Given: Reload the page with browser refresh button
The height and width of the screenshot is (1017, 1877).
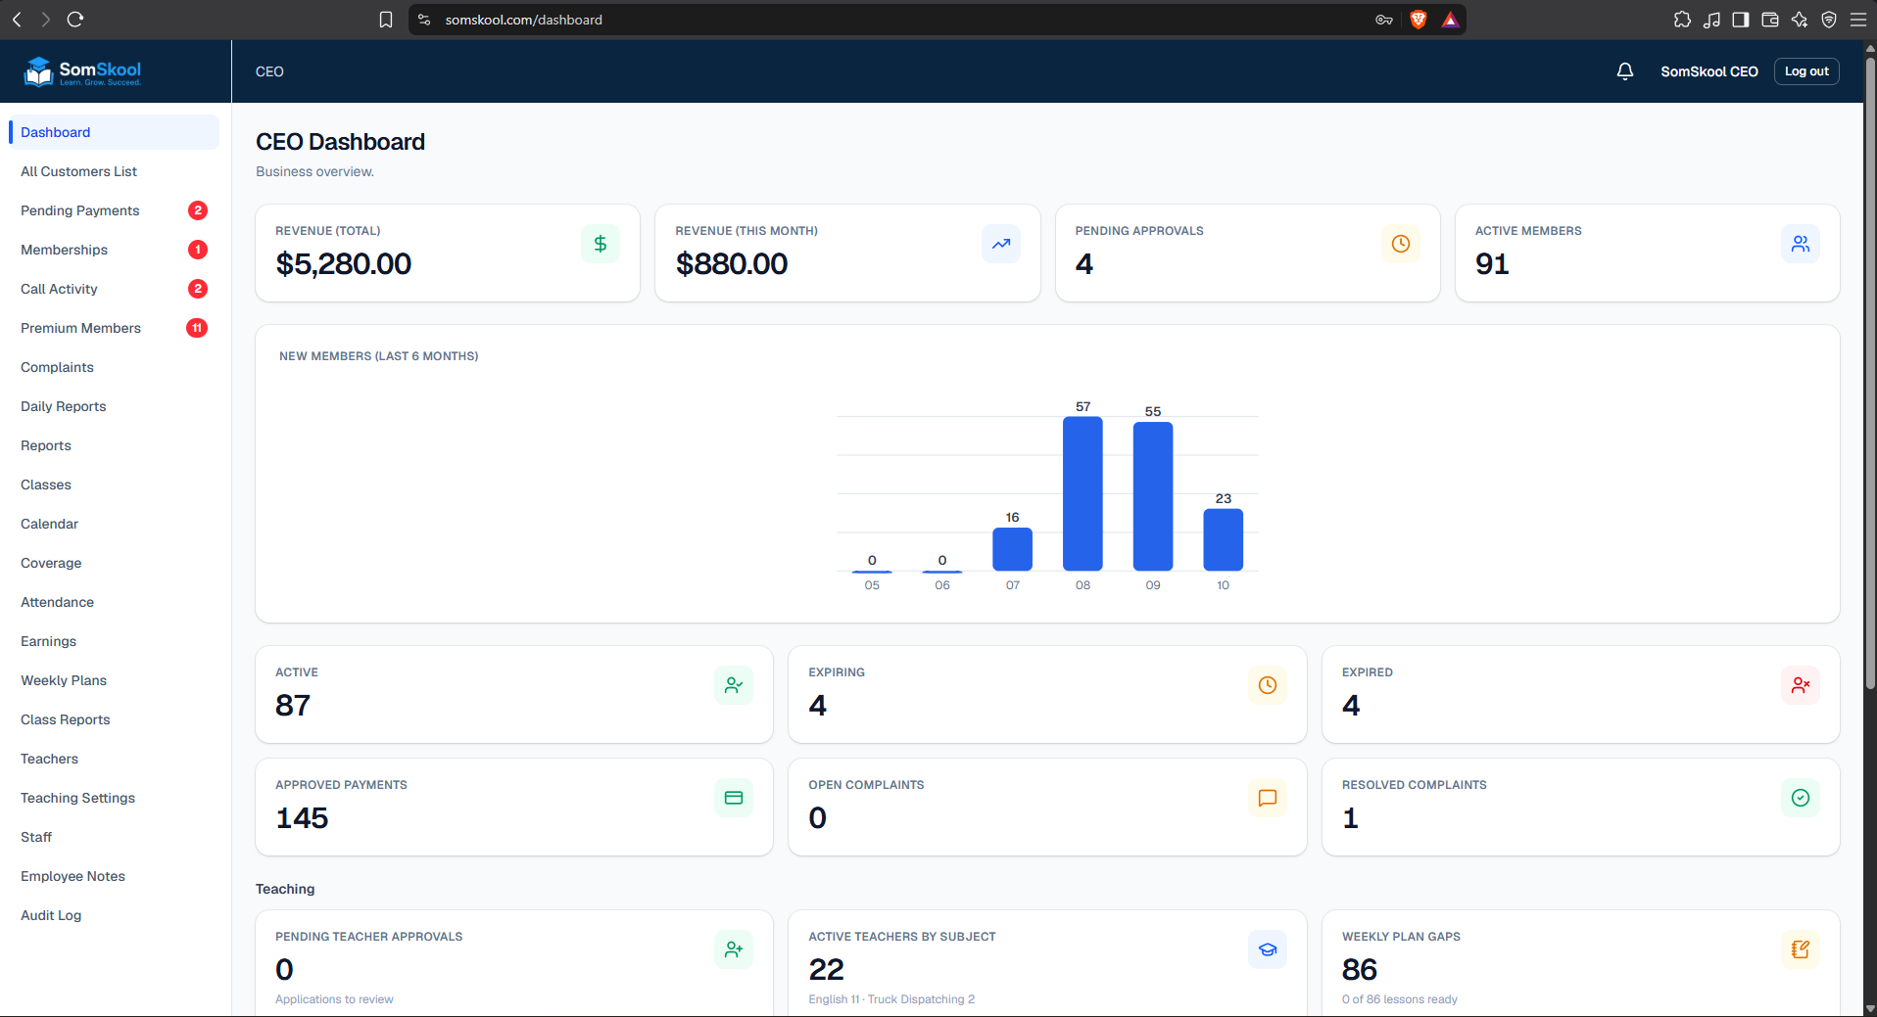Looking at the screenshot, I should (x=75, y=20).
